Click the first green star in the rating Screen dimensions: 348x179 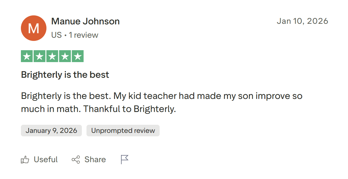point(27,56)
